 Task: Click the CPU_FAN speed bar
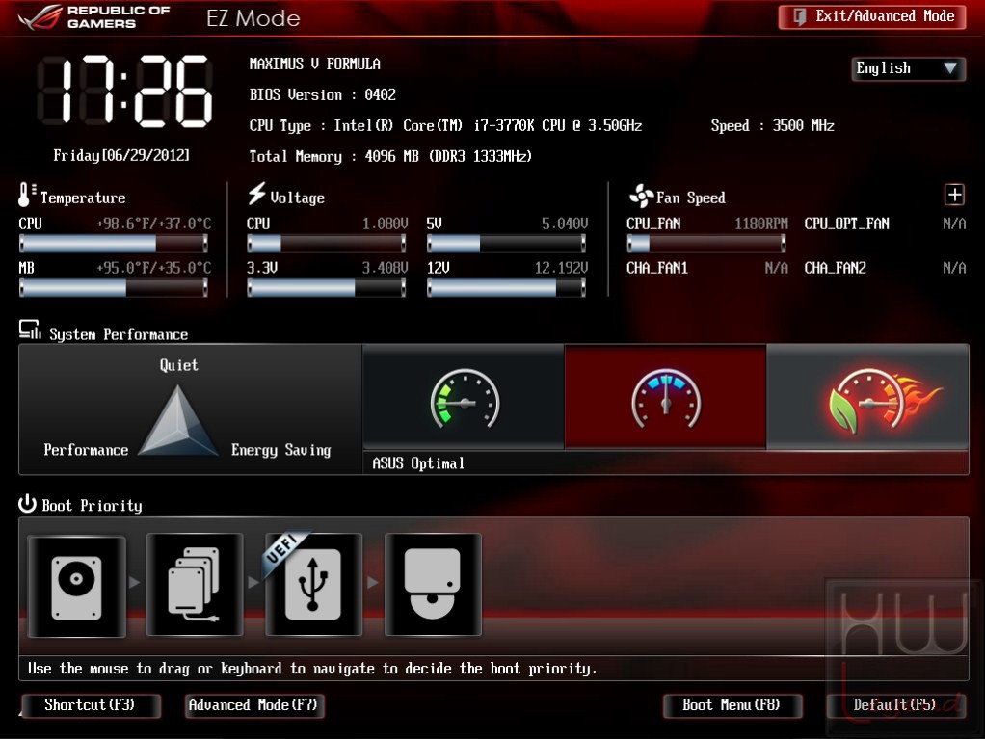(706, 243)
